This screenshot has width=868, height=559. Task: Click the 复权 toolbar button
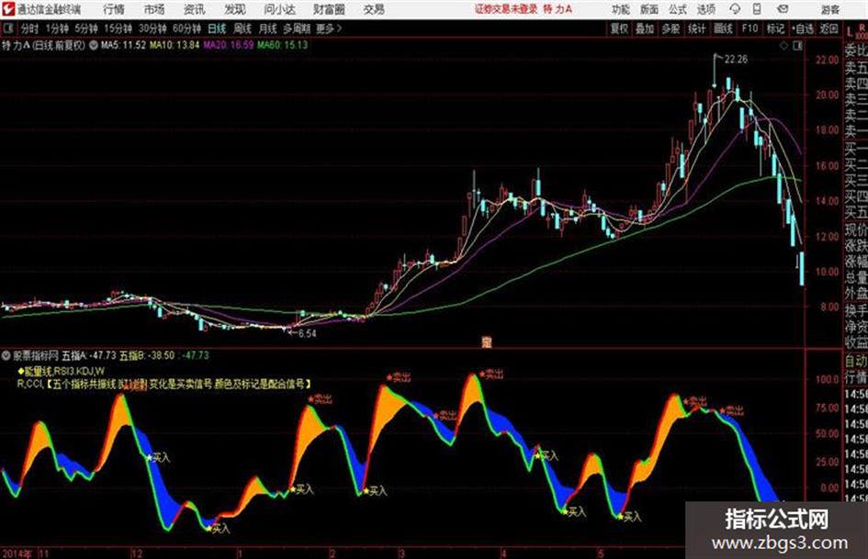618,28
